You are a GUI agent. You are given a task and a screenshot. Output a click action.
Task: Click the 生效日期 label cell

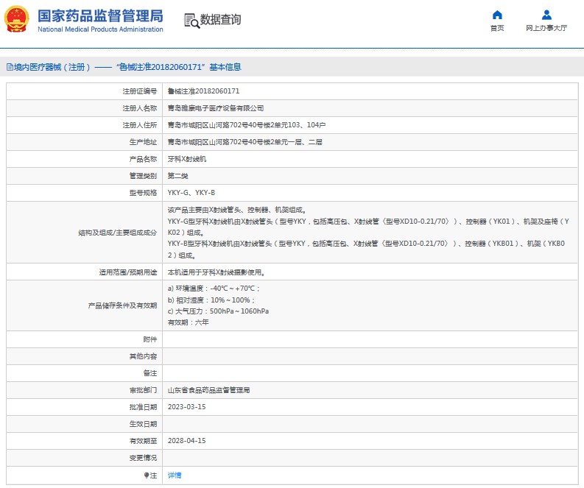tap(84, 424)
